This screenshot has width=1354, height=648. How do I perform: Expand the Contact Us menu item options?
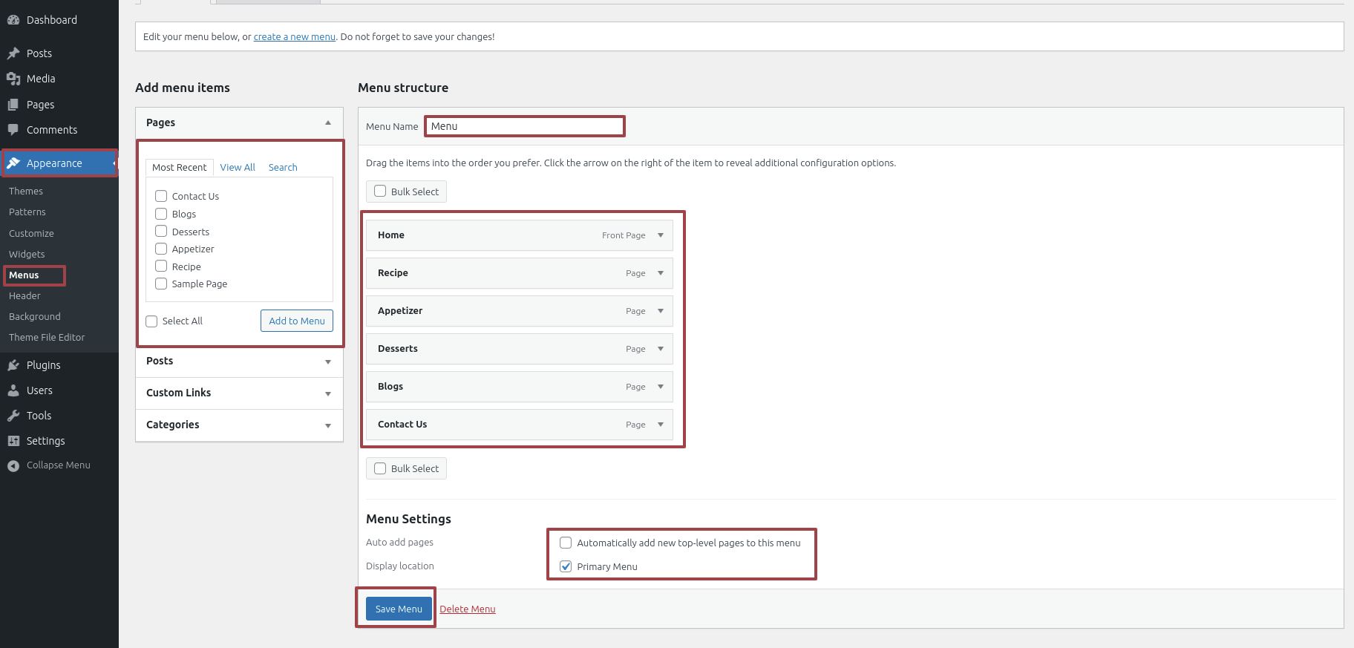point(661,425)
